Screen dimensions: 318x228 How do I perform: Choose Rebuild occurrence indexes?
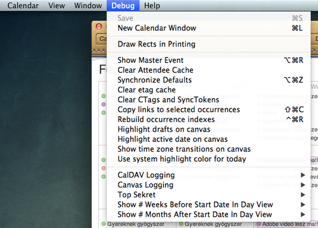(x=208, y=120)
